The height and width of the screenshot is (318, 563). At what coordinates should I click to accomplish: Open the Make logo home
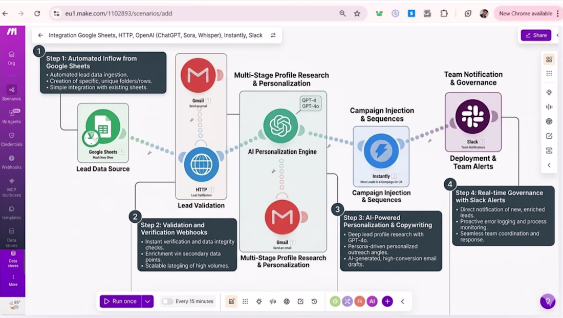coord(12,32)
